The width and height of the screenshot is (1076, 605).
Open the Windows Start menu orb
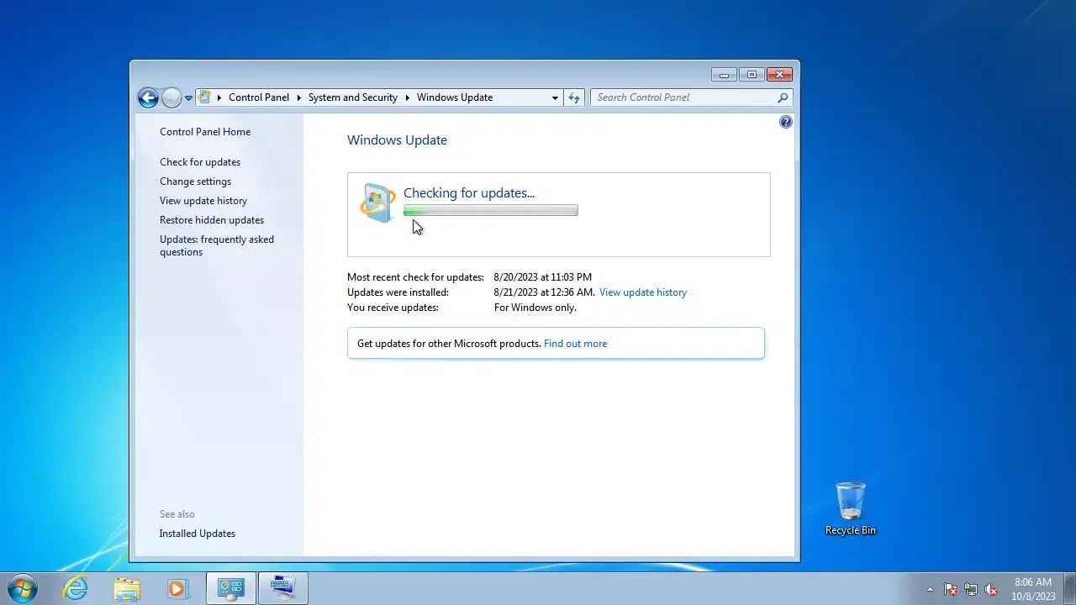(x=23, y=588)
